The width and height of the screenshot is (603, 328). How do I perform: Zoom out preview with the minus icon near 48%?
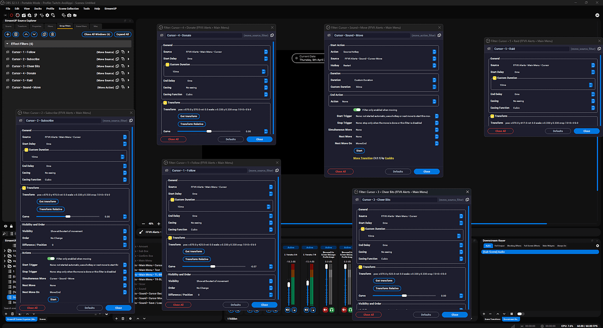click(143, 224)
